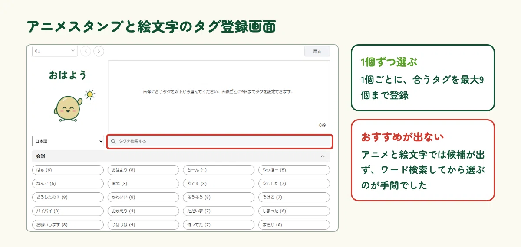The image size is (521, 247).
Task: Collapse the 会話 section chevron
Action: 323,156
